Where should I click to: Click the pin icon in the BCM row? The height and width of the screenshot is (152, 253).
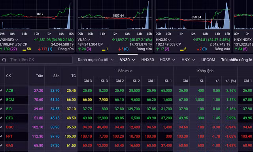(1, 100)
